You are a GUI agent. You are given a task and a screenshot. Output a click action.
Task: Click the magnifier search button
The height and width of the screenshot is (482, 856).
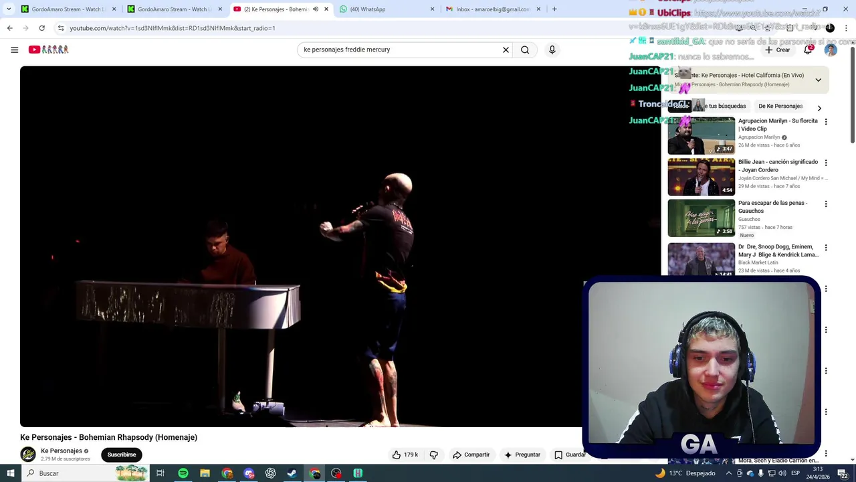tap(525, 50)
